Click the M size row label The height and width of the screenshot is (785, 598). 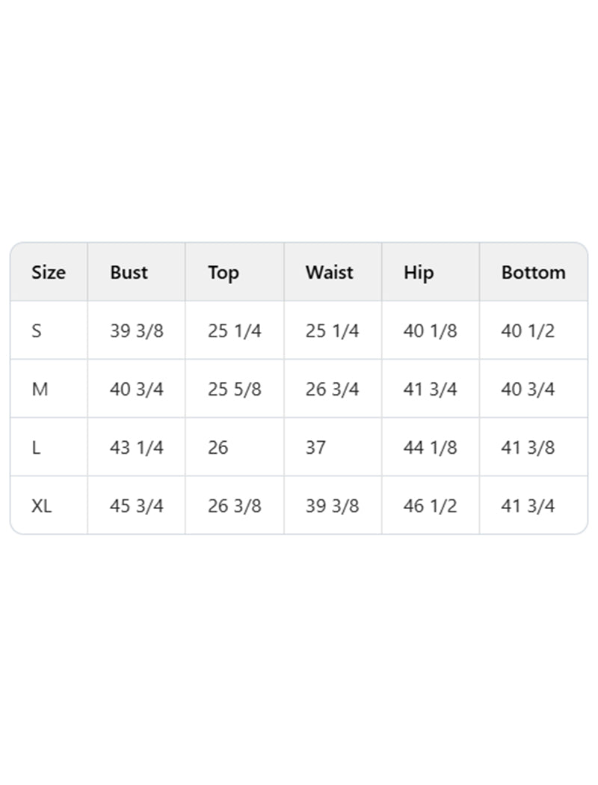[40, 389]
